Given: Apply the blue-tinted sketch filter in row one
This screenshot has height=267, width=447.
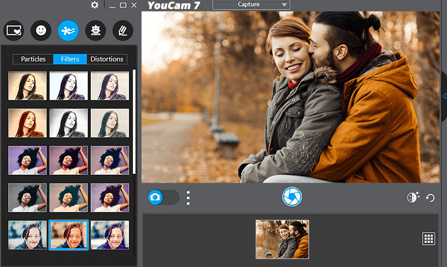Looking at the screenshot, I should pos(69,86).
